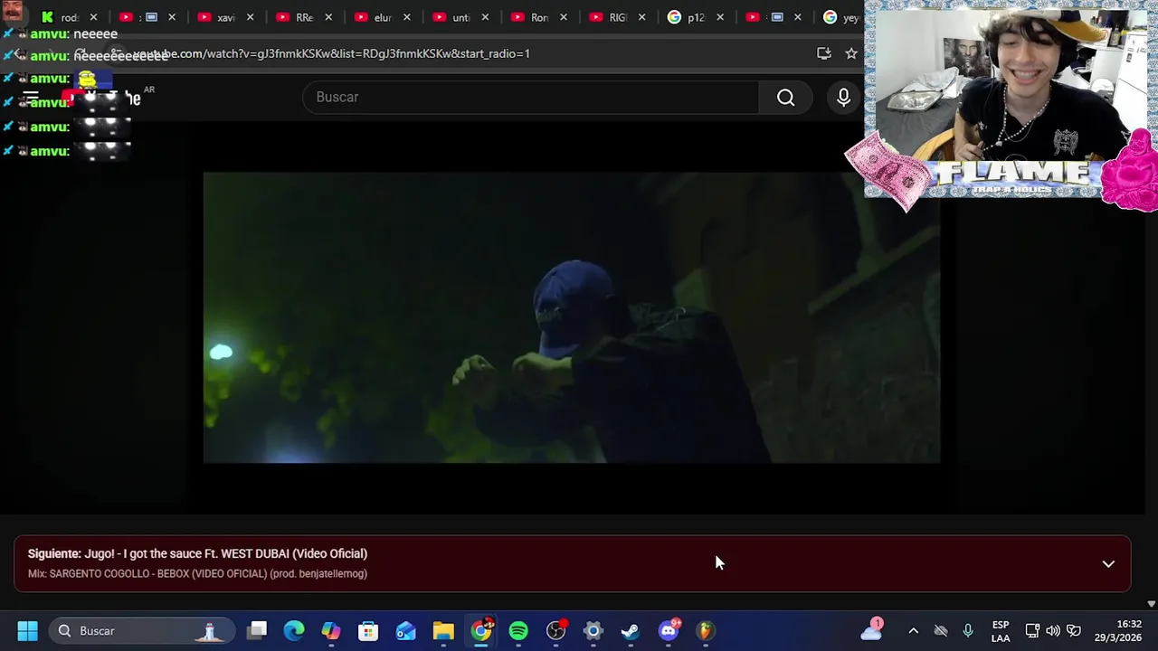The height and width of the screenshot is (651, 1158).
Task: Open Steam from the taskbar
Action: pos(631,630)
